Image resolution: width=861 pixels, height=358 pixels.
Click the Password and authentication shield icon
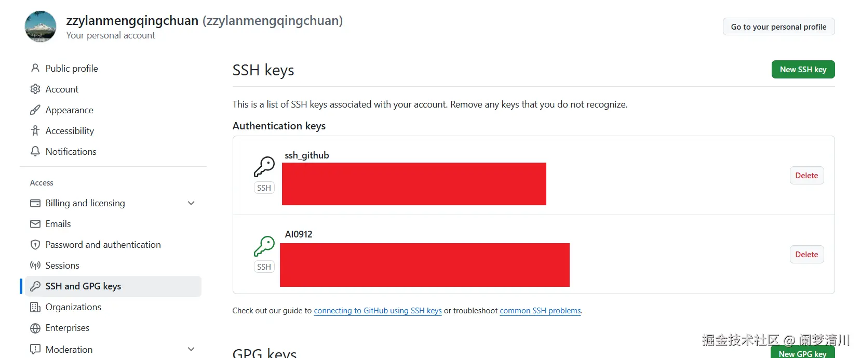(35, 245)
